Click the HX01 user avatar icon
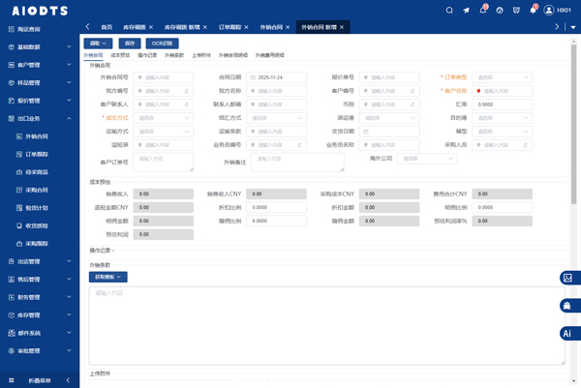581x388 pixels. [x=550, y=10]
